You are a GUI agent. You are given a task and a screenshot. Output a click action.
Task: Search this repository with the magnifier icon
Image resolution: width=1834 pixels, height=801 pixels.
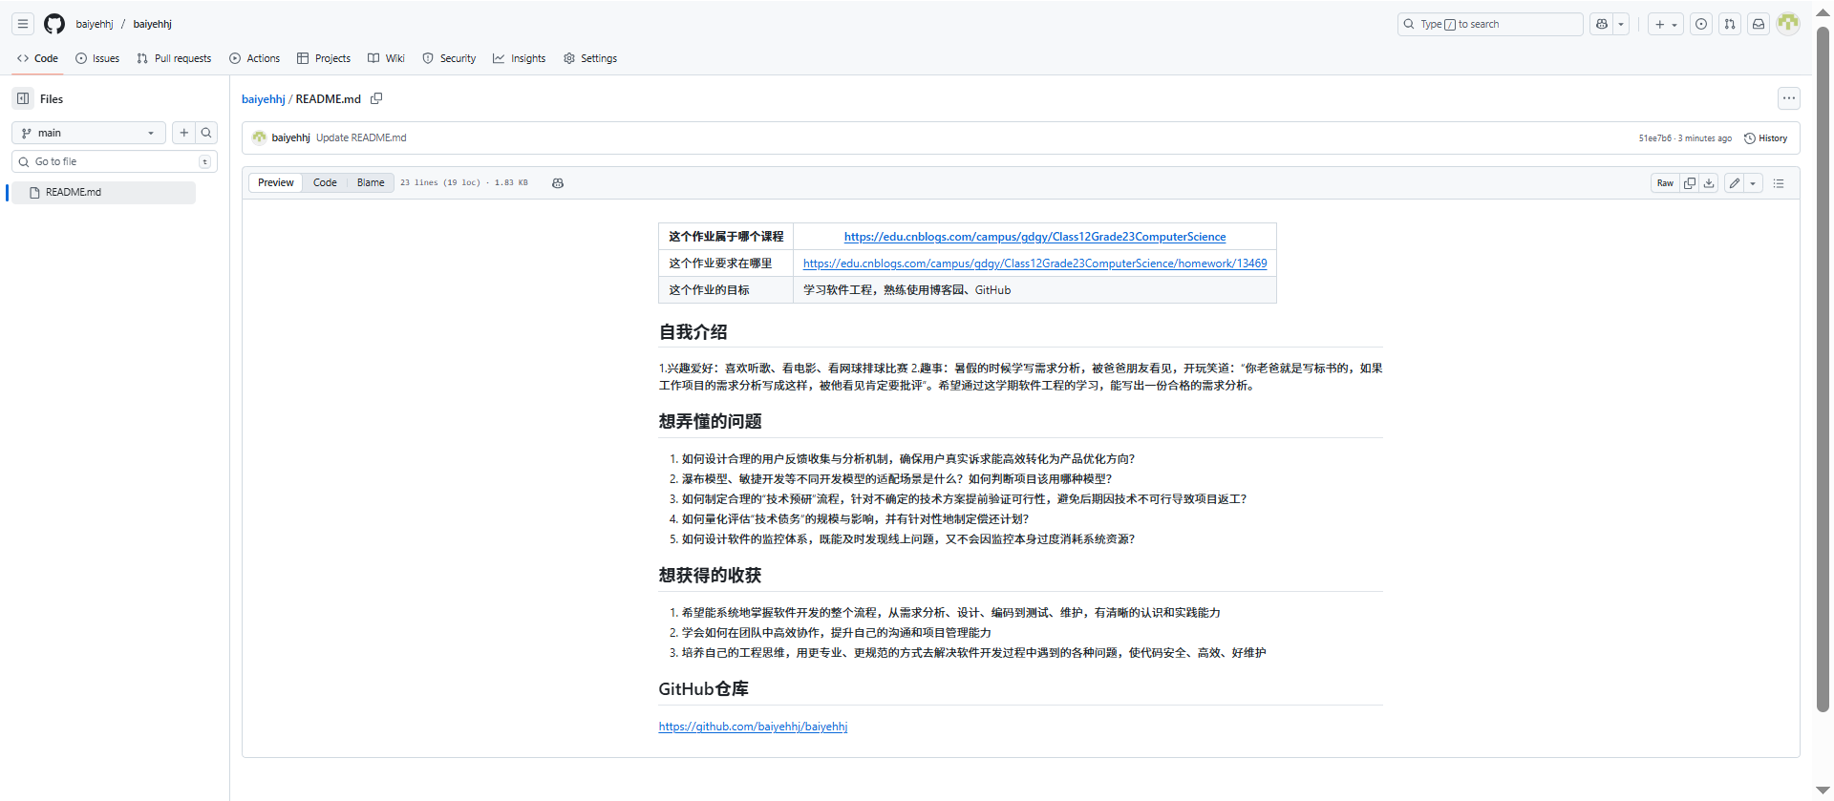206,133
